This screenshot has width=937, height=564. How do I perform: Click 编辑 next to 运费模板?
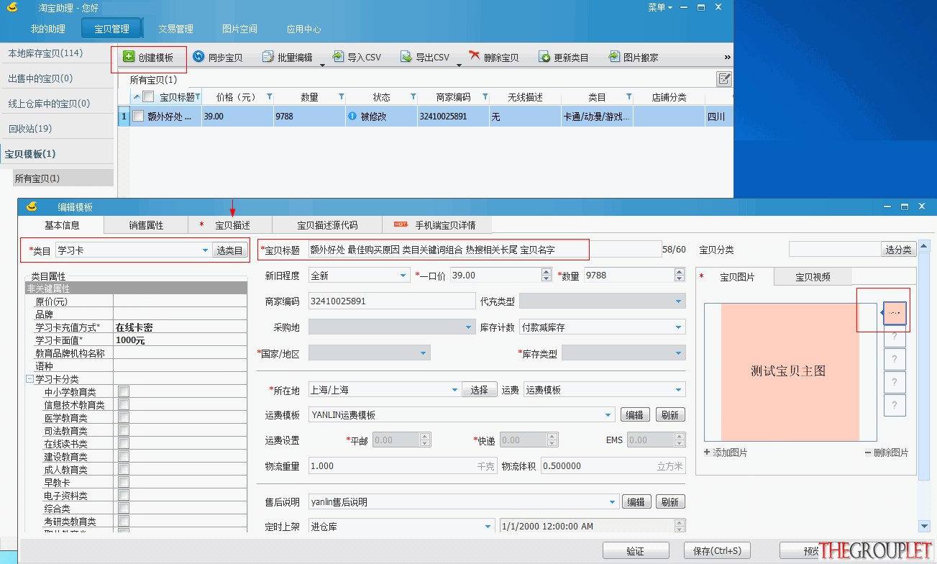coord(634,415)
